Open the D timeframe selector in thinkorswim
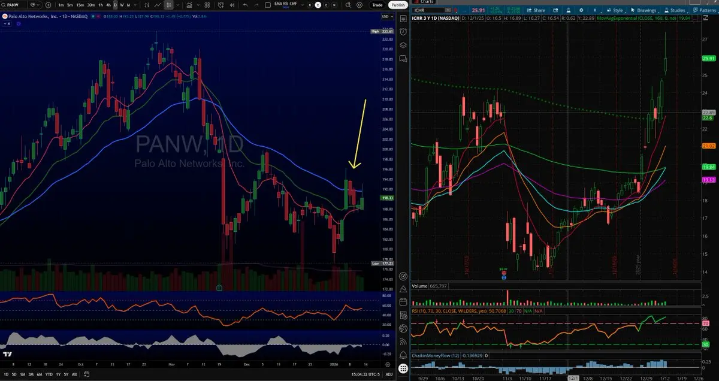719x381 pixels. 595,10
